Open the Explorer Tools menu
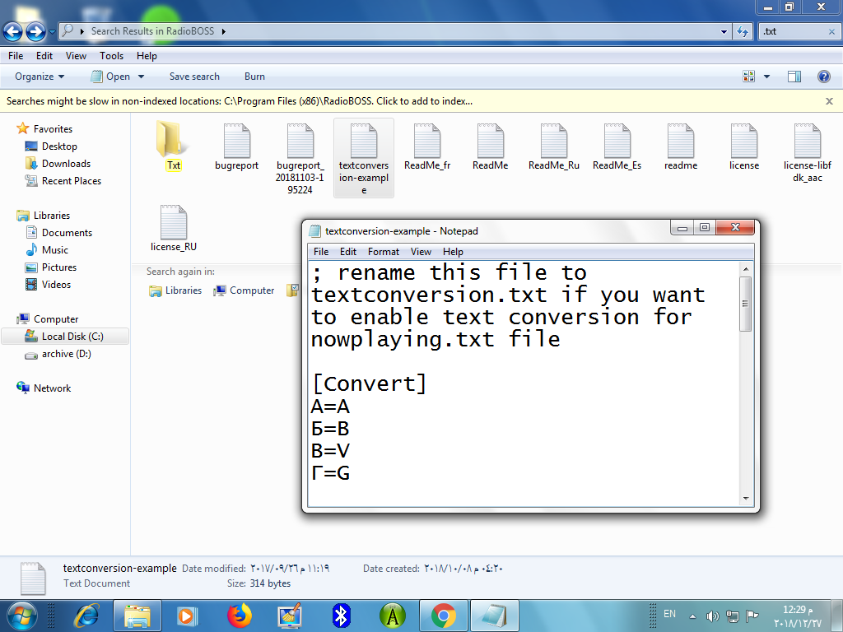 [111, 56]
